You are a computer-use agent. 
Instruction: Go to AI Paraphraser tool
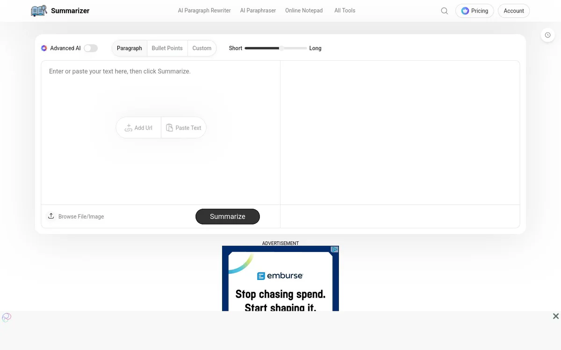pyautogui.click(x=258, y=11)
